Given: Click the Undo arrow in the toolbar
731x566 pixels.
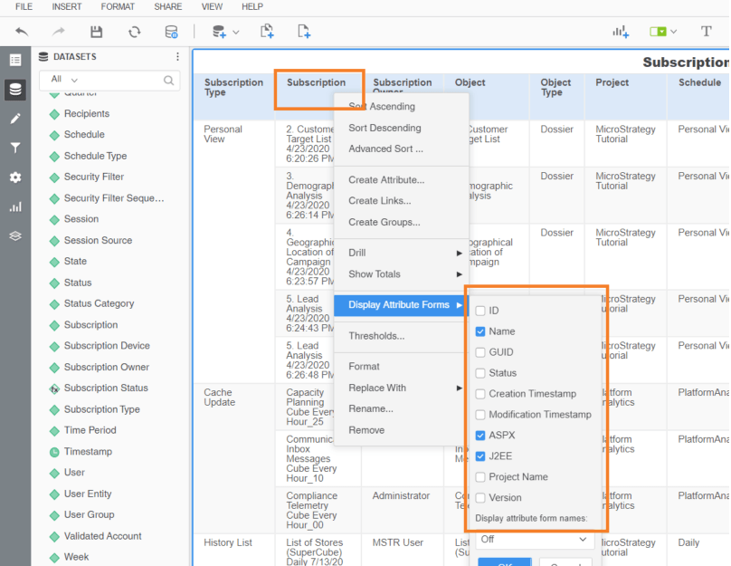Looking at the screenshot, I should (22, 32).
